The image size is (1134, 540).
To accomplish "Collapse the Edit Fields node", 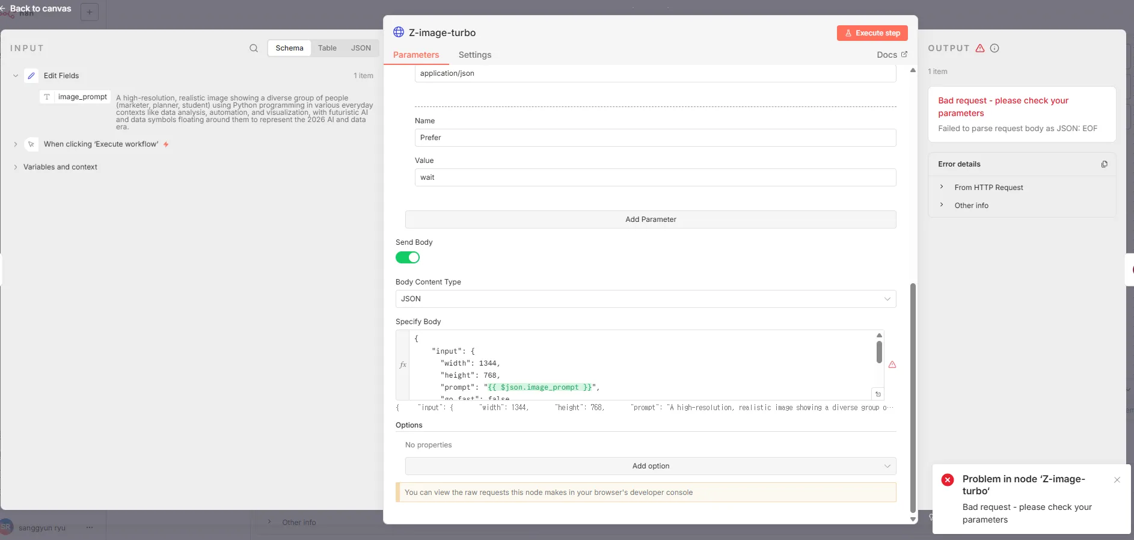I will point(16,76).
